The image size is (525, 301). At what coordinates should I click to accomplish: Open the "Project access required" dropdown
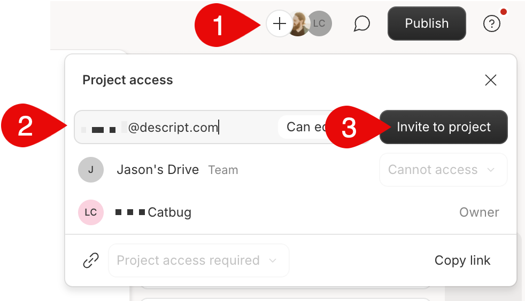(198, 260)
